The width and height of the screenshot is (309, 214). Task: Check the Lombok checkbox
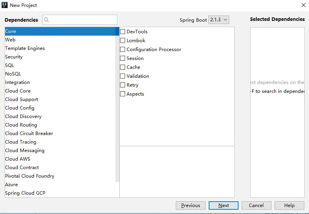pos(123,40)
